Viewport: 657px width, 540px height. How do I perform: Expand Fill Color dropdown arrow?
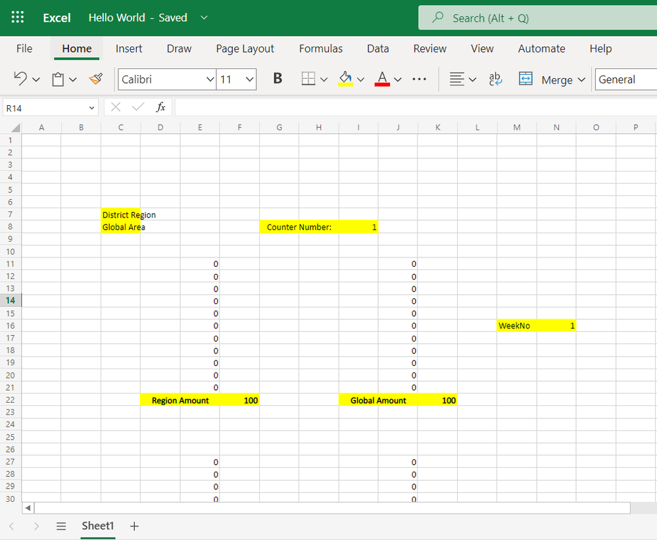361,79
